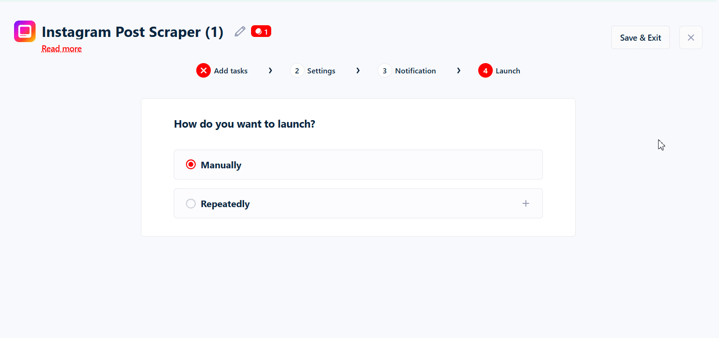Switch to the Notification step
Screen dimensions: 719x338
point(415,70)
